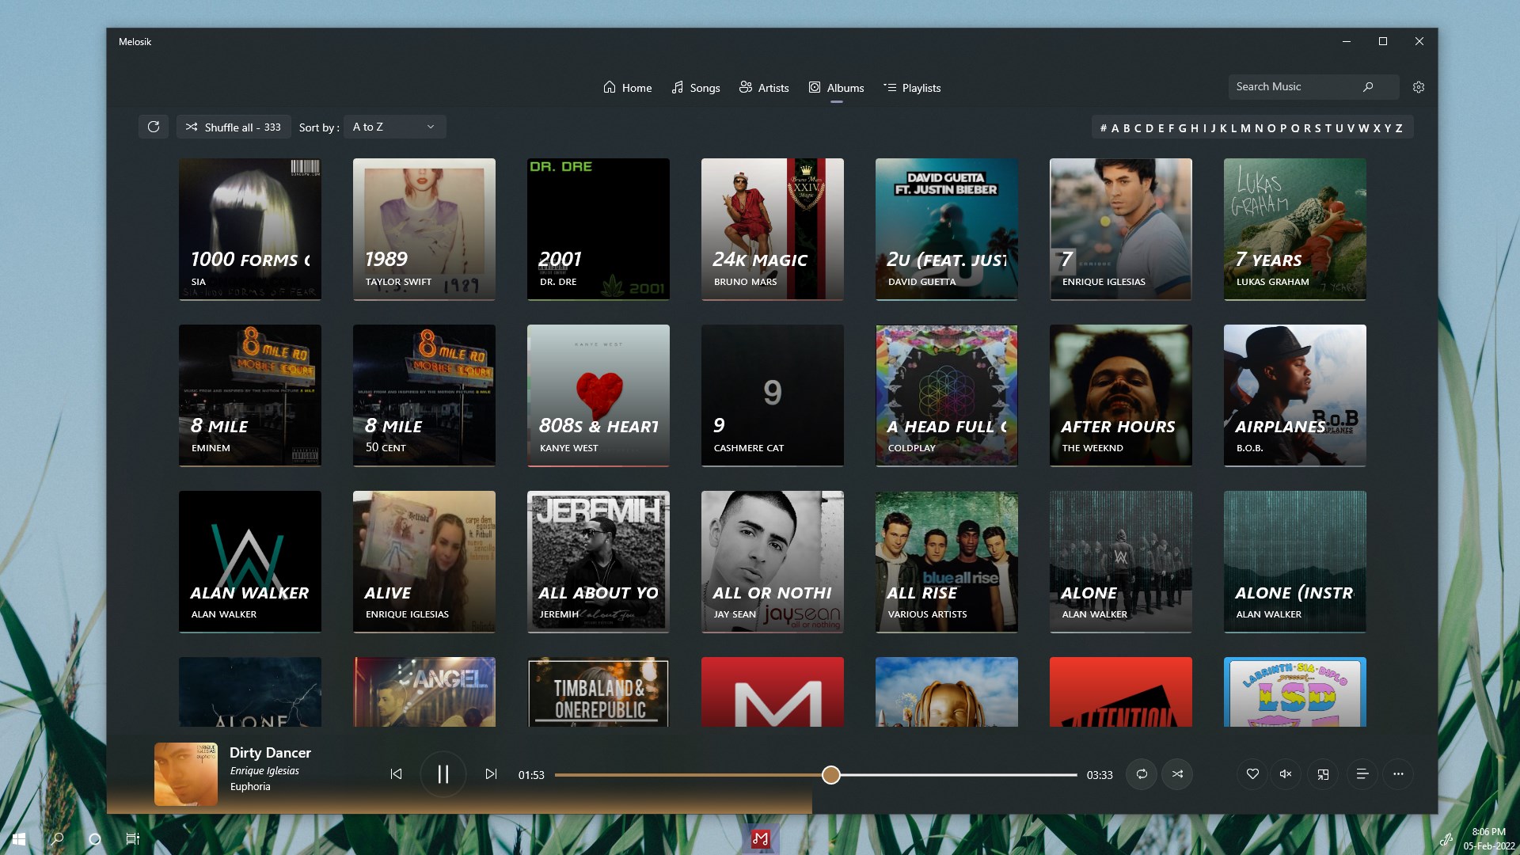Click Melosik app icon on taskbar
The height and width of the screenshot is (855, 1520).
(760, 838)
